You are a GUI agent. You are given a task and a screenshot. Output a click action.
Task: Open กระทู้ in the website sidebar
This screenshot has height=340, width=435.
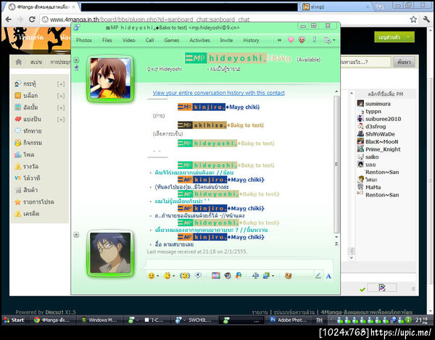[x=30, y=84]
